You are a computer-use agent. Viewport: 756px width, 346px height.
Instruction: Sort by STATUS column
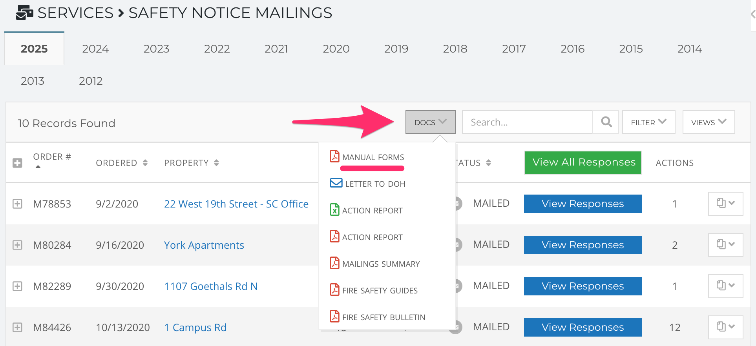[473, 163]
